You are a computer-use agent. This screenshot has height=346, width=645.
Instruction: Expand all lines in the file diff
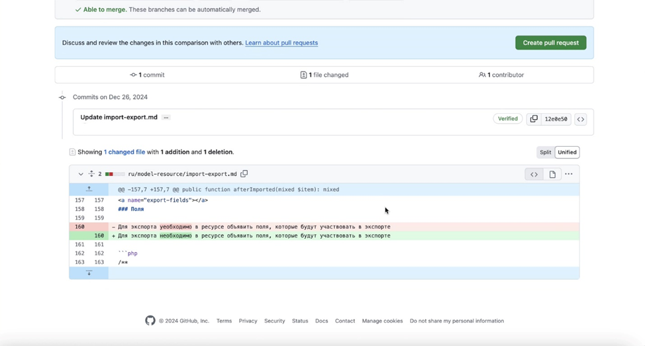click(x=91, y=174)
